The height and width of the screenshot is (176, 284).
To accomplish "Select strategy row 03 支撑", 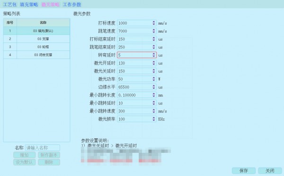I will click(x=36, y=39).
